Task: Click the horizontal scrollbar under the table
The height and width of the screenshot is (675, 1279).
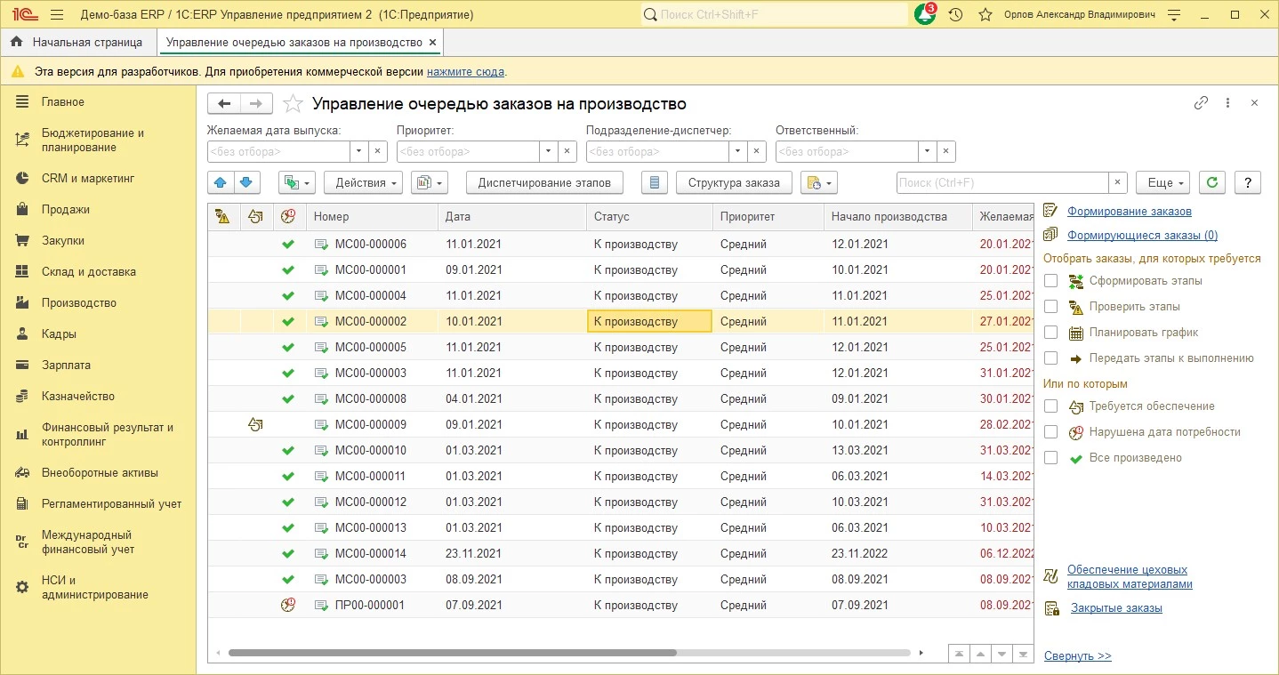Action: [452, 653]
